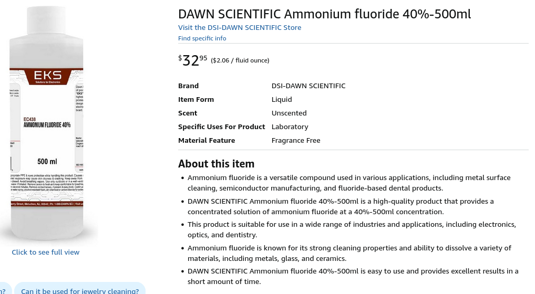Click the EKS logo on the bottle
Screen dimensions: 535x294
click(x=48, y=77)
